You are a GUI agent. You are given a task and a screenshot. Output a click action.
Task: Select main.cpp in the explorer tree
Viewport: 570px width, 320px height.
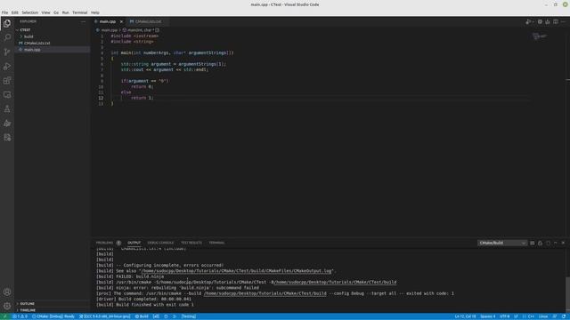pyautogui.click(x=51, y=50)
